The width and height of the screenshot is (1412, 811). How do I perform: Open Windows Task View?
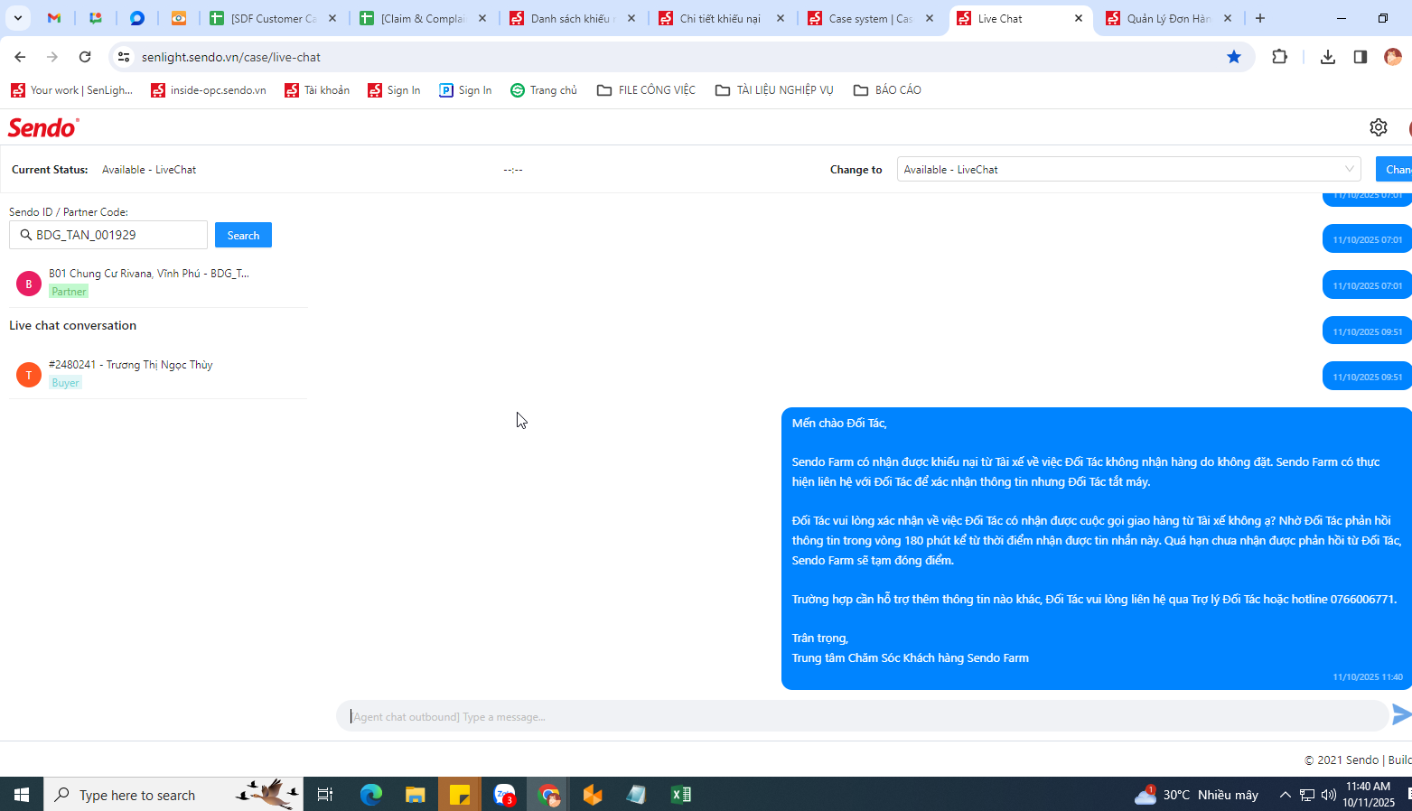pyautogui.click(x=325, y=795)
